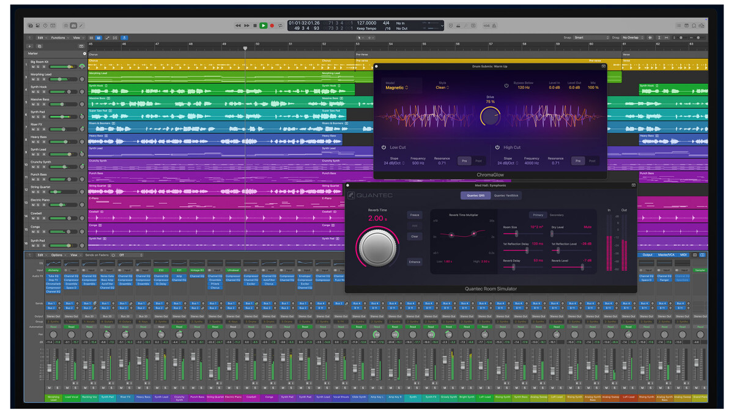734x413 pixels.
Task: Click the mixer Output filter button
Action: [x=647, y=255]
